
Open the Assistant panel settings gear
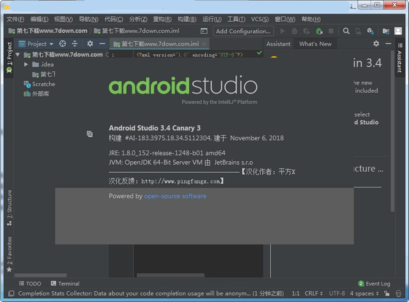[x=376, y=44]
